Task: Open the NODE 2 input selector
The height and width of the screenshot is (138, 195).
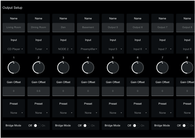Action: pos(63,49)
